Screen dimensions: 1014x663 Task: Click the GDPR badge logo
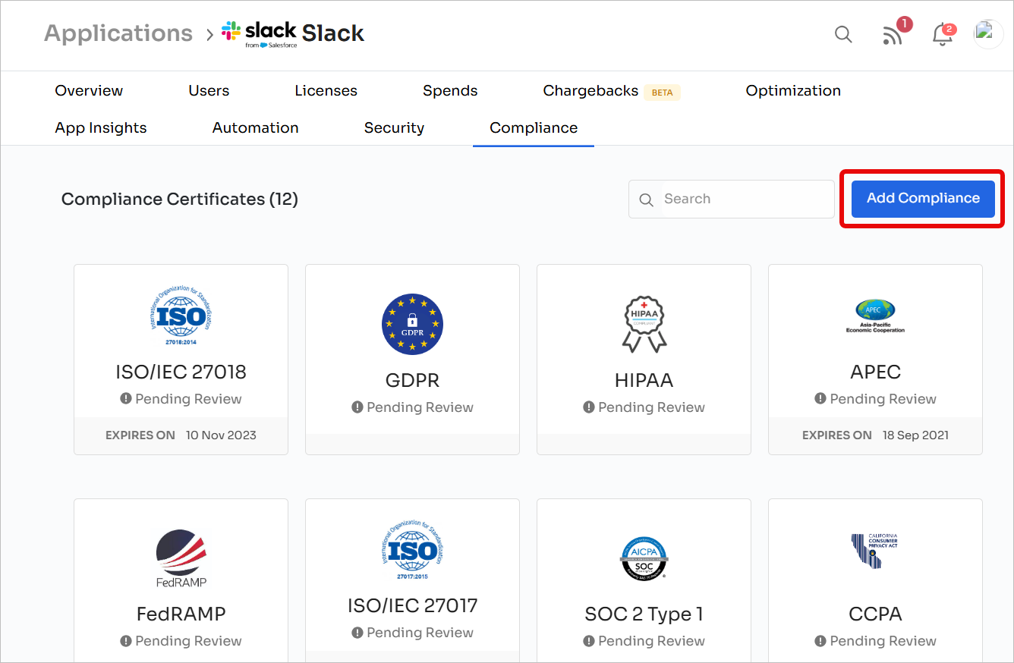(412, 324)
